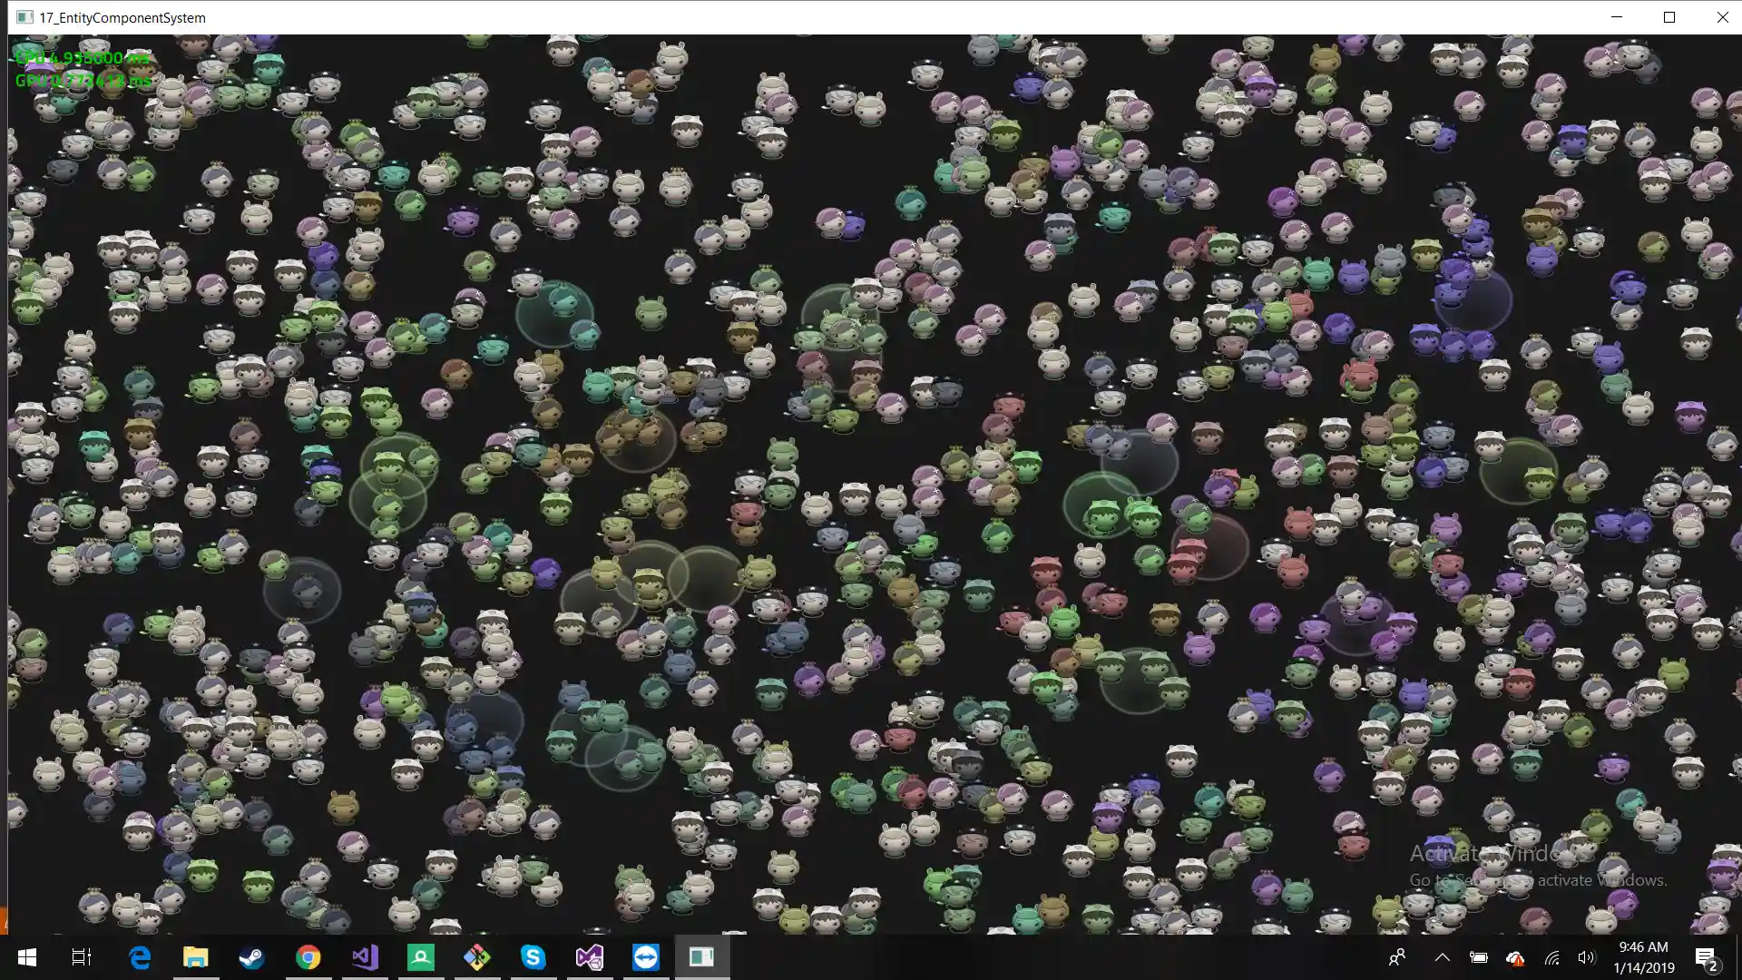Open File Explorer from the taskbar
Image resolution: width=1742 pixels, height=980 pixels.
(x=196, y=956)
